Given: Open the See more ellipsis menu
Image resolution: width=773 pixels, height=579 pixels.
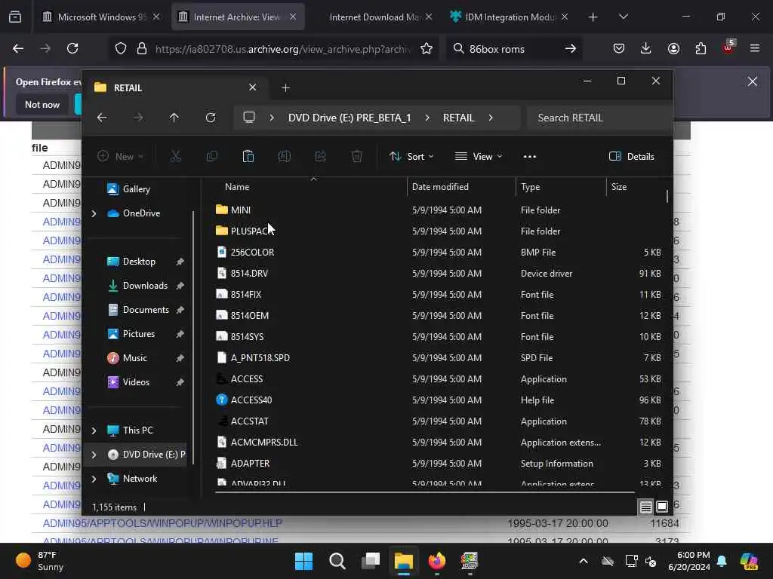Looking at the screenshot, I should pyautogui.click(x=529, y=157).
